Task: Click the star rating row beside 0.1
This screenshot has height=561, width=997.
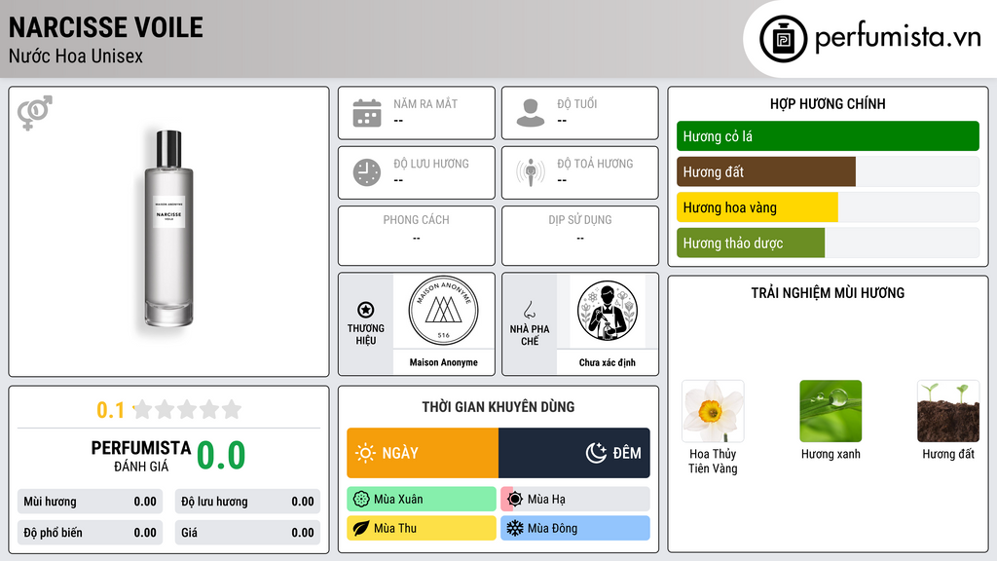Action: click(187, 409)
